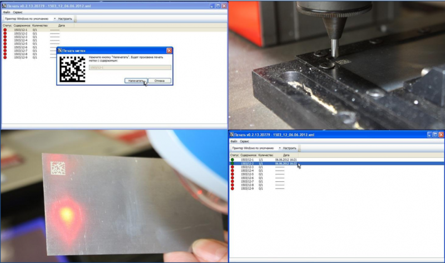This screenshot has height=263, width=445.
Task: Close the Печать меток dialog with X
Action: click(169, 50)
